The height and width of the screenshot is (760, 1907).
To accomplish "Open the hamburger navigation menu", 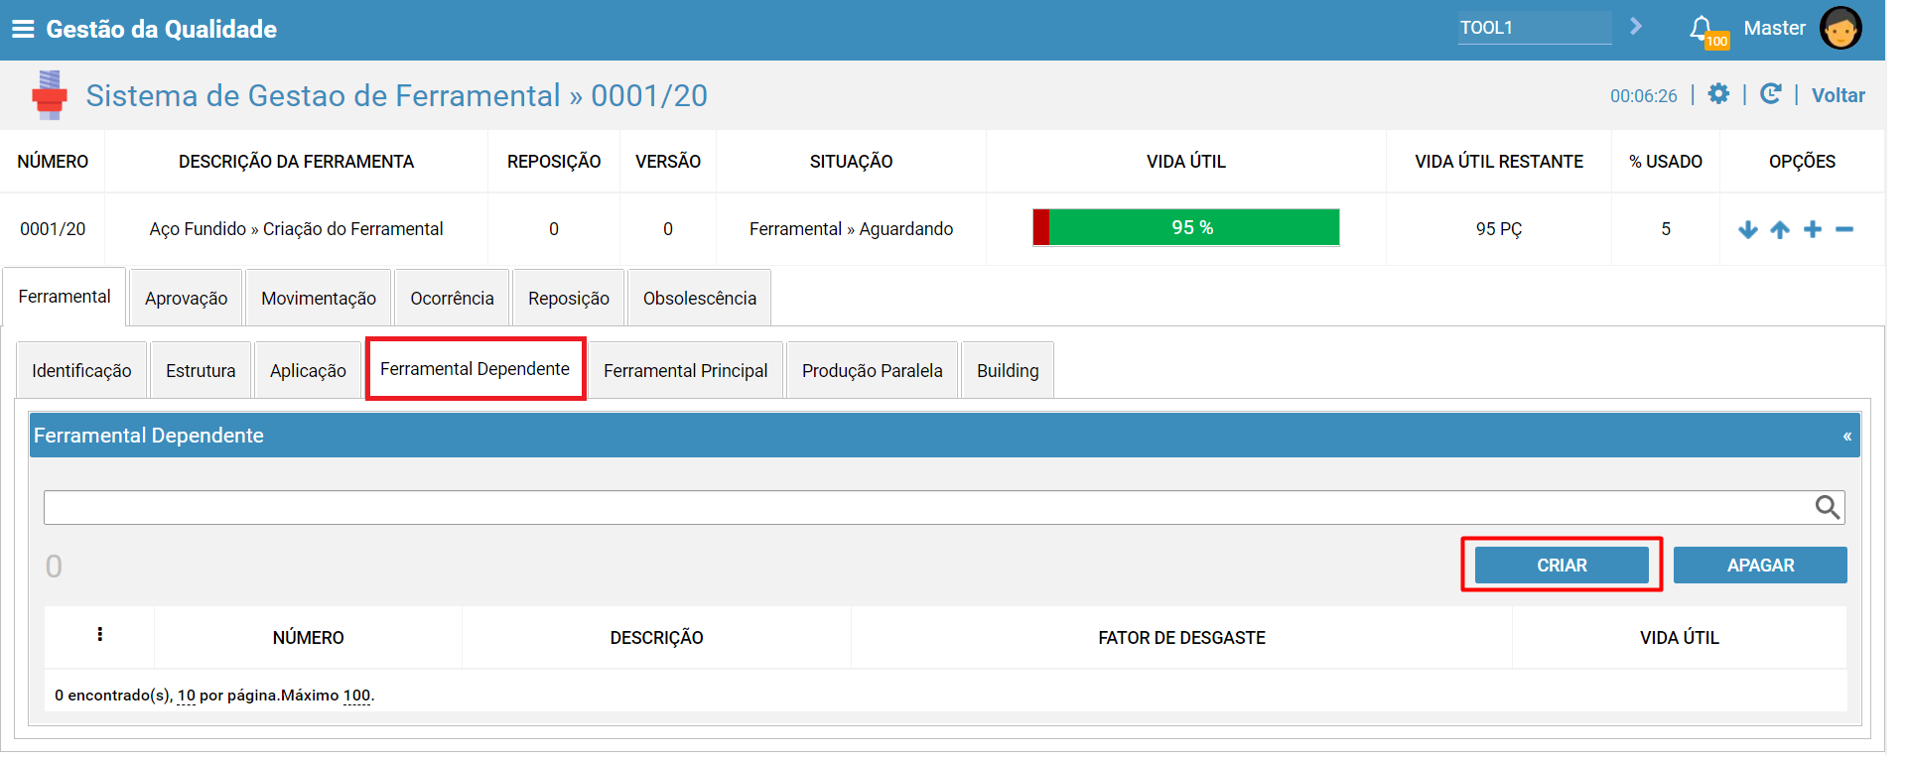I will coord(22,29).
